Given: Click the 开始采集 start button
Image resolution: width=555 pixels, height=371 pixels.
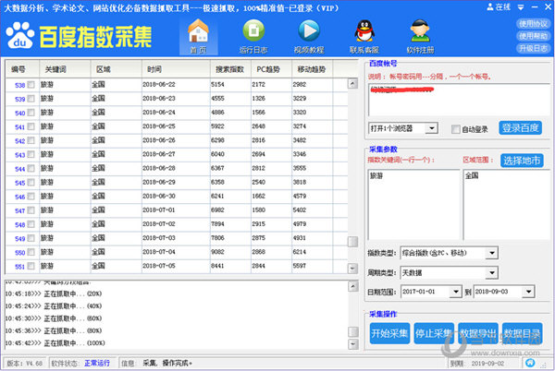Looking at the screenshot, I should 389,333.
